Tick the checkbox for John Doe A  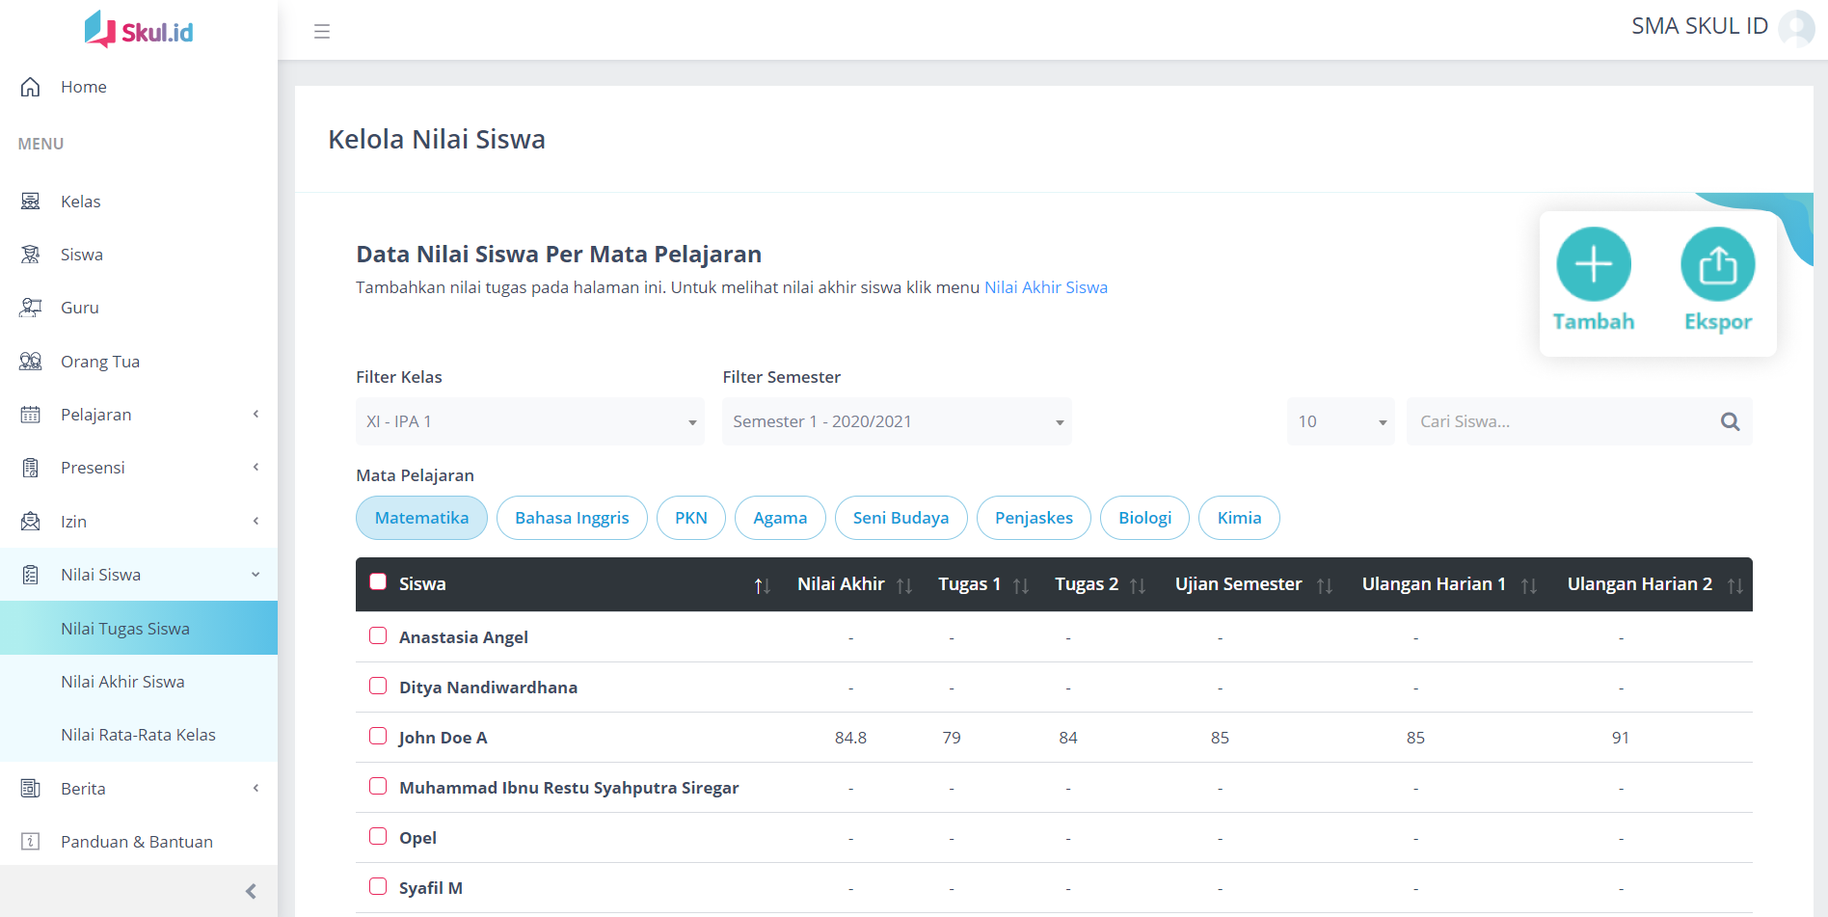[378, 736]
